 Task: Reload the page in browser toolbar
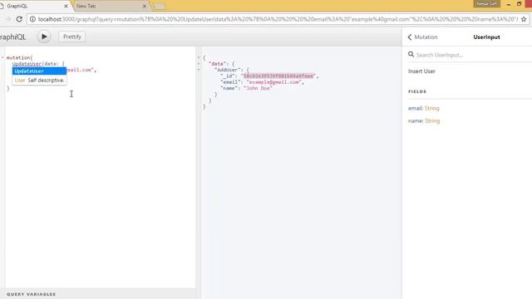click(x=19, y=19)
